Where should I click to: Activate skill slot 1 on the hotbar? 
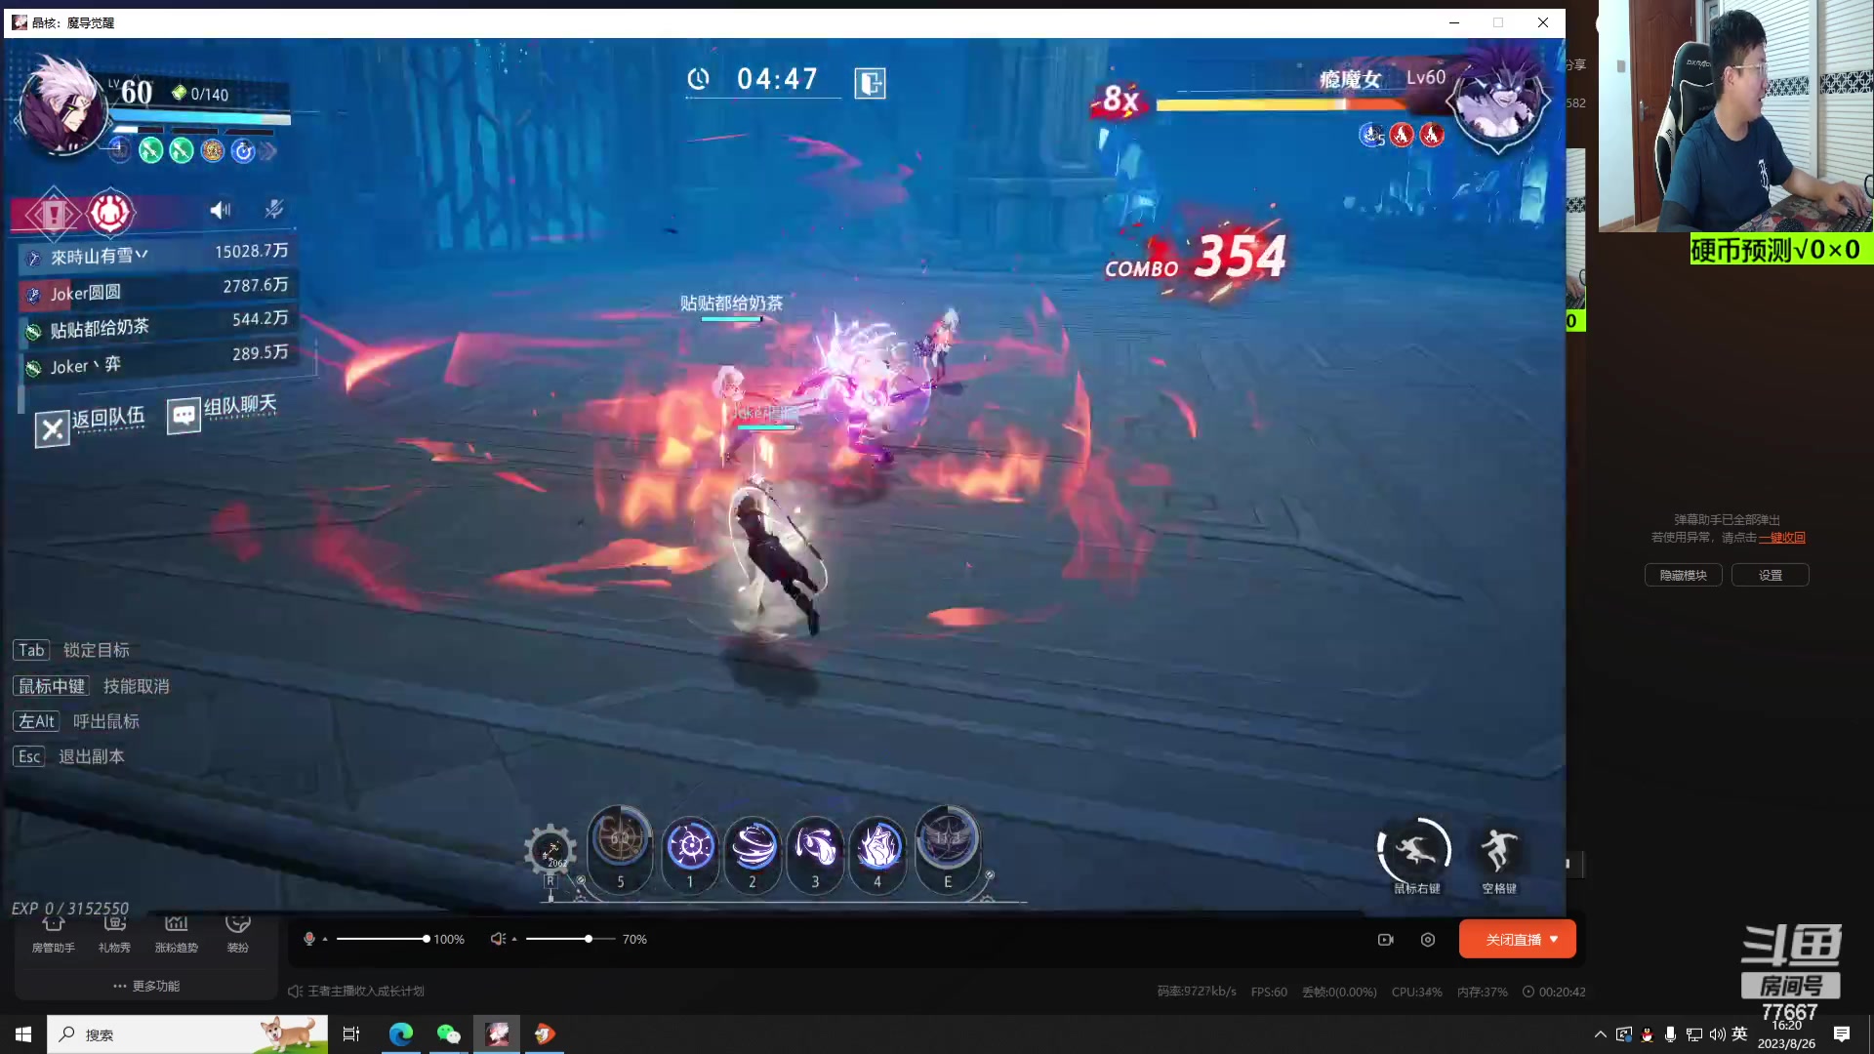pyautogui.click(x=690, y=845)
